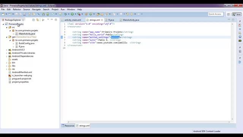Open the Search menu
243x137 pixels.
[46, 10]
